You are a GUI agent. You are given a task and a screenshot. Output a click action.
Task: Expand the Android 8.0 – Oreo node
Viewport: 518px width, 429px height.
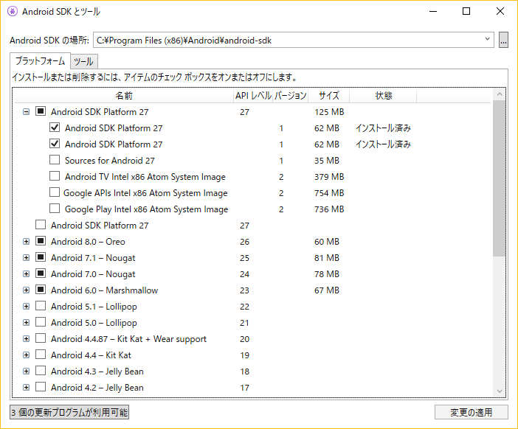click(x=26, y=242)
